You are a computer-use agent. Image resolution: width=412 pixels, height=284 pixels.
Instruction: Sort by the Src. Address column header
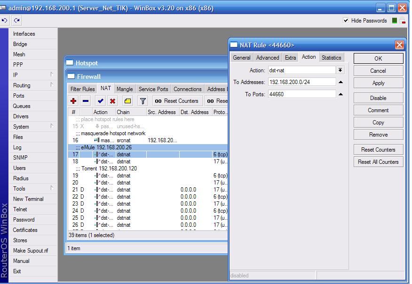163,112
